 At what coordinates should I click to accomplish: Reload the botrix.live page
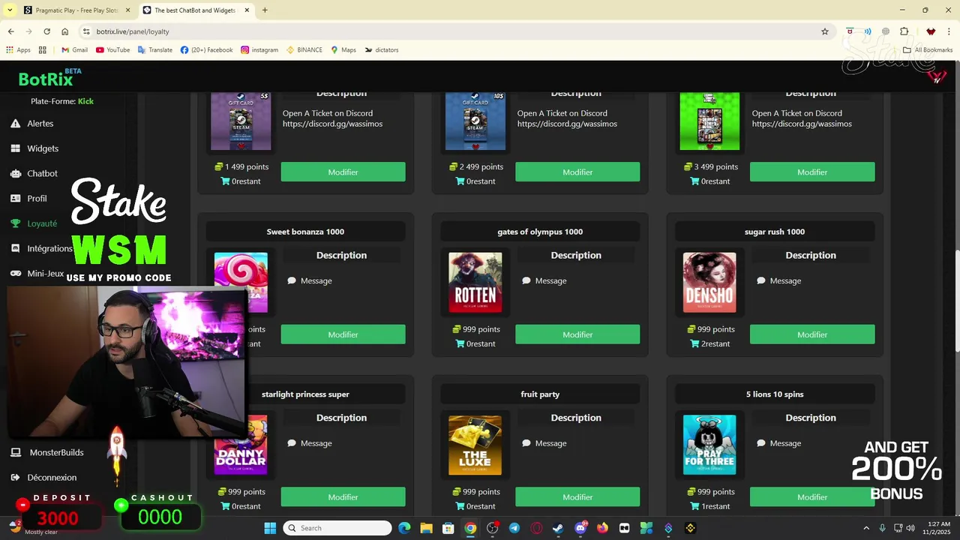pyautogui.click(x=46, y=31)
